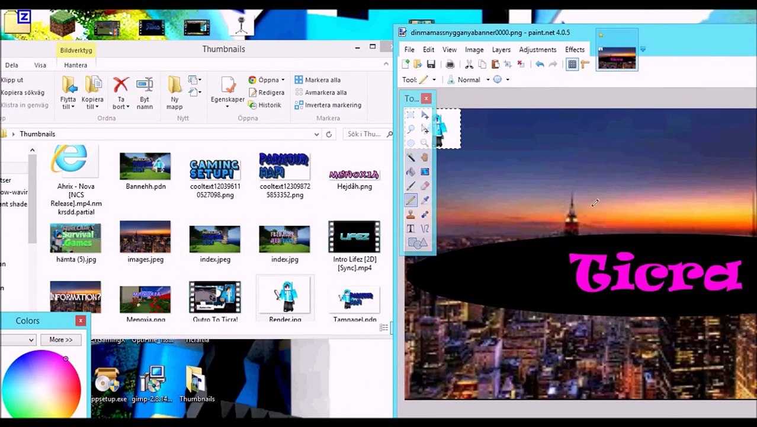Click the Crop to Selection icon
This screenshot has height=427, width=757.
tap(508, 64)
